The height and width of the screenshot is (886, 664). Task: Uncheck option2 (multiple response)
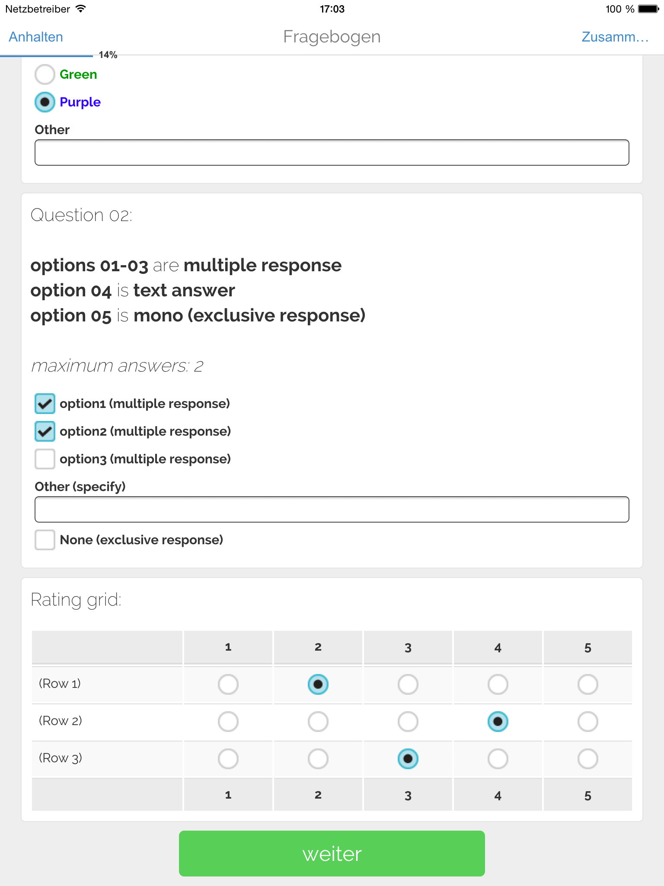[45, 431]
